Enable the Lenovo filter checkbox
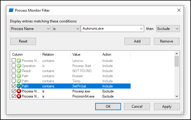Screen dimensions: 191x120 click(x=14, y=61)
